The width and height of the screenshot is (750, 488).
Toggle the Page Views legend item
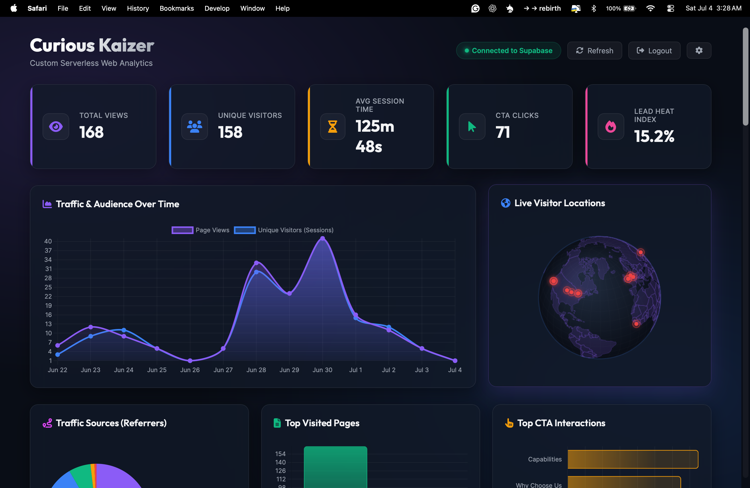pos(201,230)
